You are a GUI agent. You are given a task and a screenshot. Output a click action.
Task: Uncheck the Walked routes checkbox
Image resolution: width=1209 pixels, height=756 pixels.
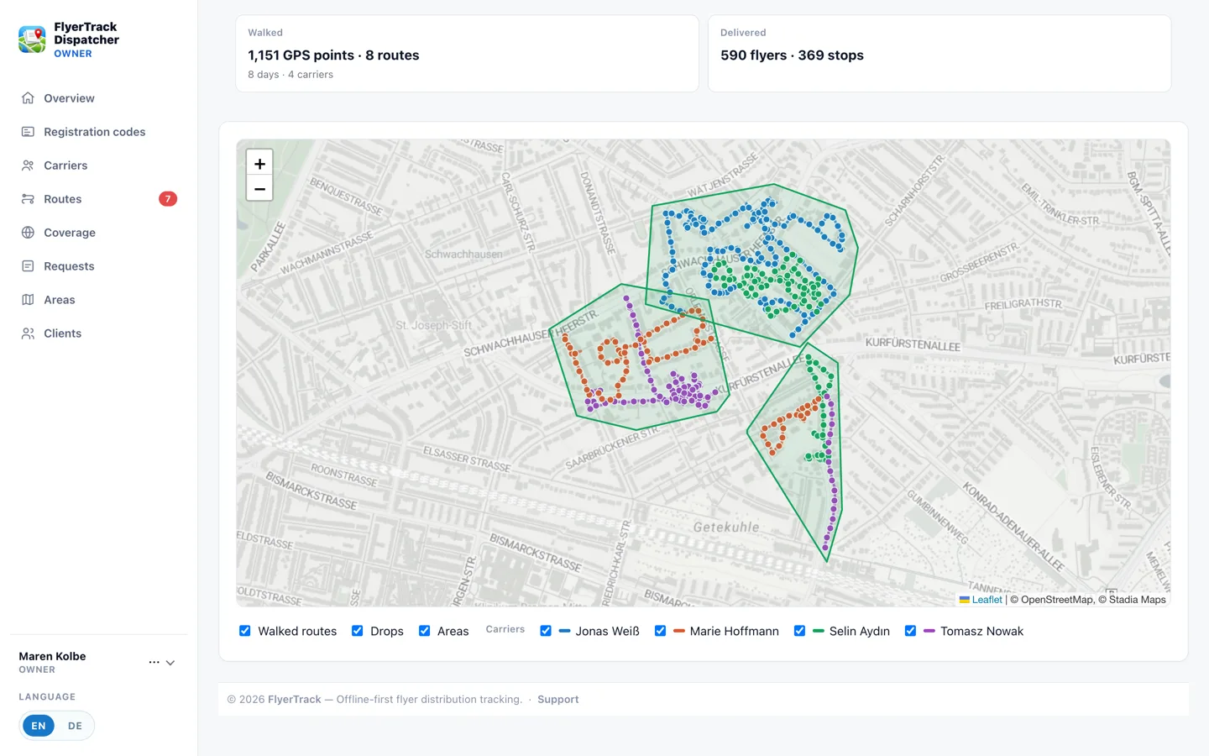pos(245,631)
